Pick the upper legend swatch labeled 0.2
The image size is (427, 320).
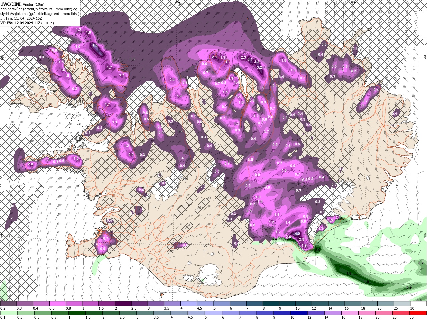tap(8, 304)
